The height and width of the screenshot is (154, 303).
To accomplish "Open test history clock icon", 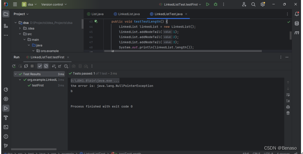I will (66, 66).
